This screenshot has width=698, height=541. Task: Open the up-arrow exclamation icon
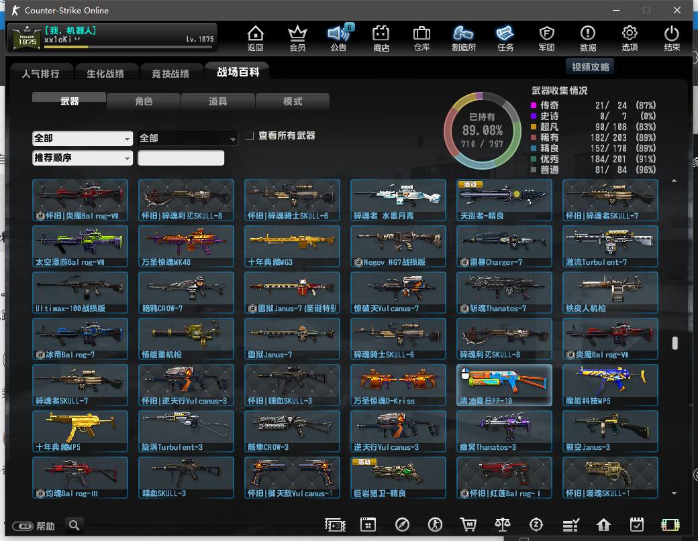[603, 525]
